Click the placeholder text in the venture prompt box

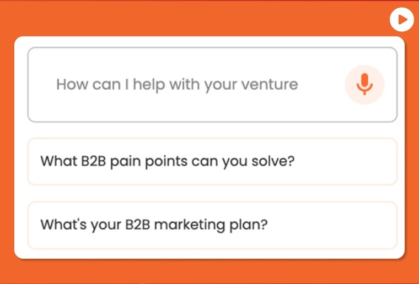177,85
